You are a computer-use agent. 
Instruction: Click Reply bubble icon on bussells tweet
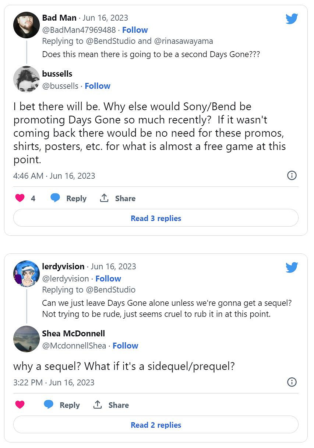tap(55, 198)
